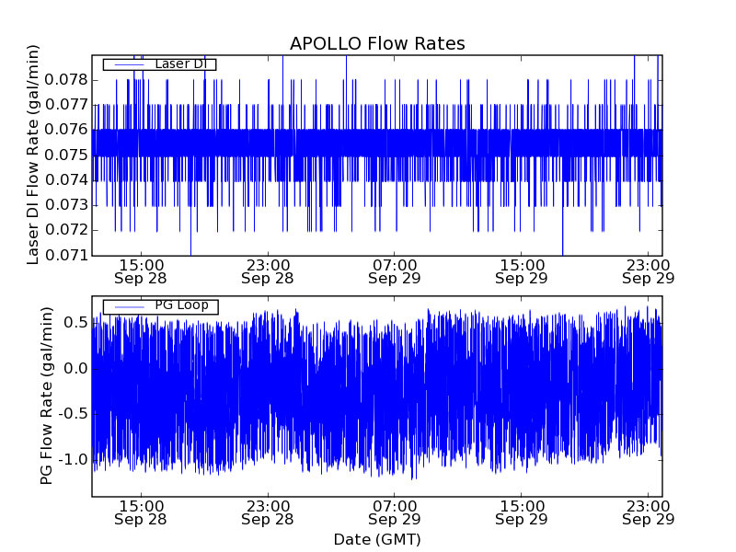Click top plot's 15:00 Sep 28 label
This screenshot has height=552, width=736.
point(141,271)
